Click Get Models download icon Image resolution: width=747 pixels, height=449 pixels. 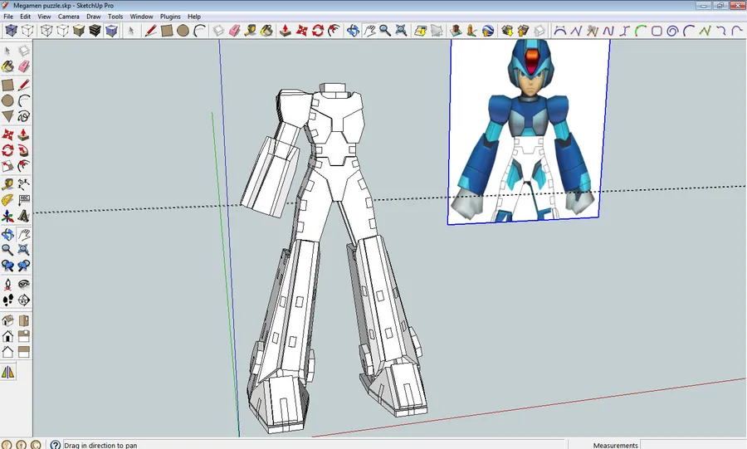click(507, 31)
